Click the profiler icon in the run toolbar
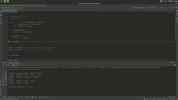Image resolution: width=178 pixels, height=100 pixels. 153,8
